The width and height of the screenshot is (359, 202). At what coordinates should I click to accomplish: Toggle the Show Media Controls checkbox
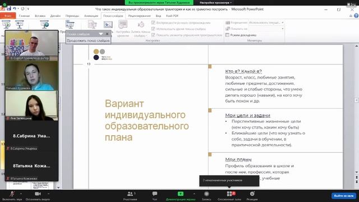pyautogui.click(x=153, y=35)
